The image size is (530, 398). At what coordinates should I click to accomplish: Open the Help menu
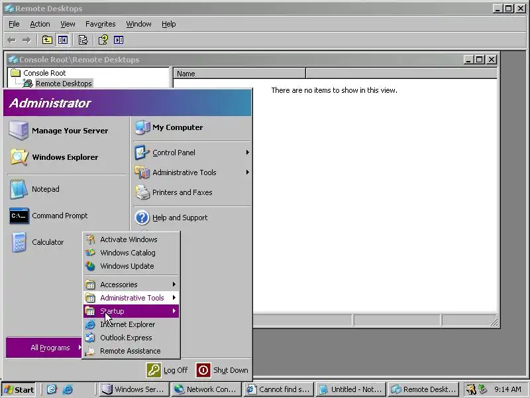(x=168, y=24)
